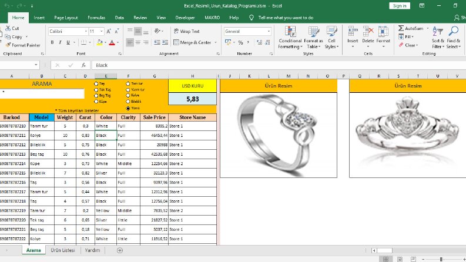Select the Bileklik radio button
This screenshot has height=262, width=466.
point(128,102)
